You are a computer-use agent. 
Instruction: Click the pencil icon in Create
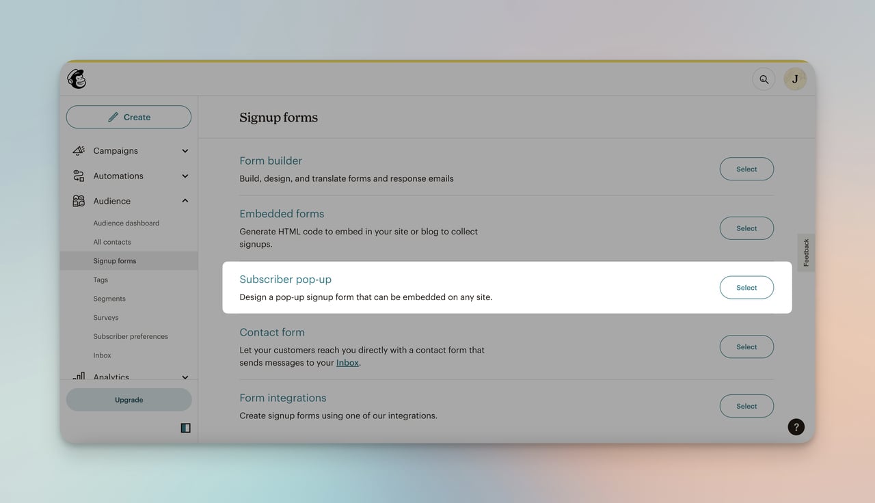(113, 117)
